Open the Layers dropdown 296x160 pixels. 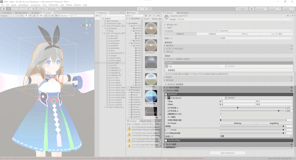275,9
